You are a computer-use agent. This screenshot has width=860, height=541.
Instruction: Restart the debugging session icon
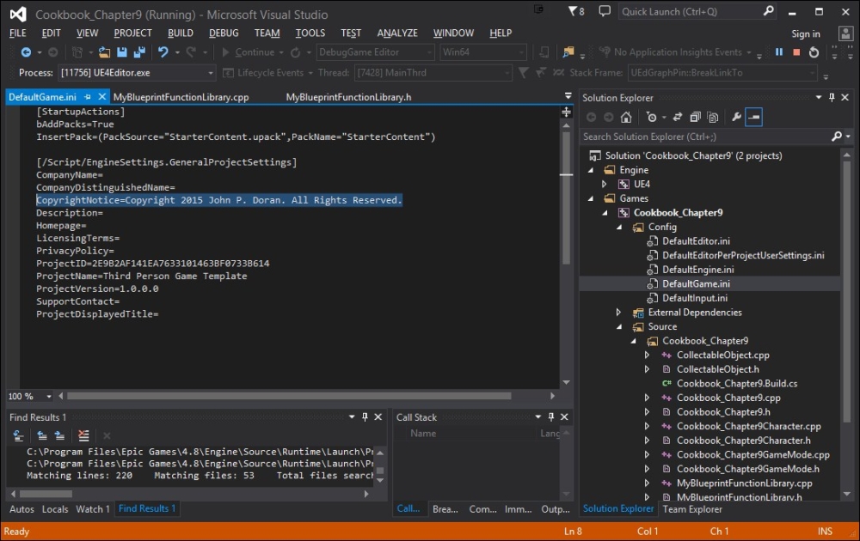(814, 52)
